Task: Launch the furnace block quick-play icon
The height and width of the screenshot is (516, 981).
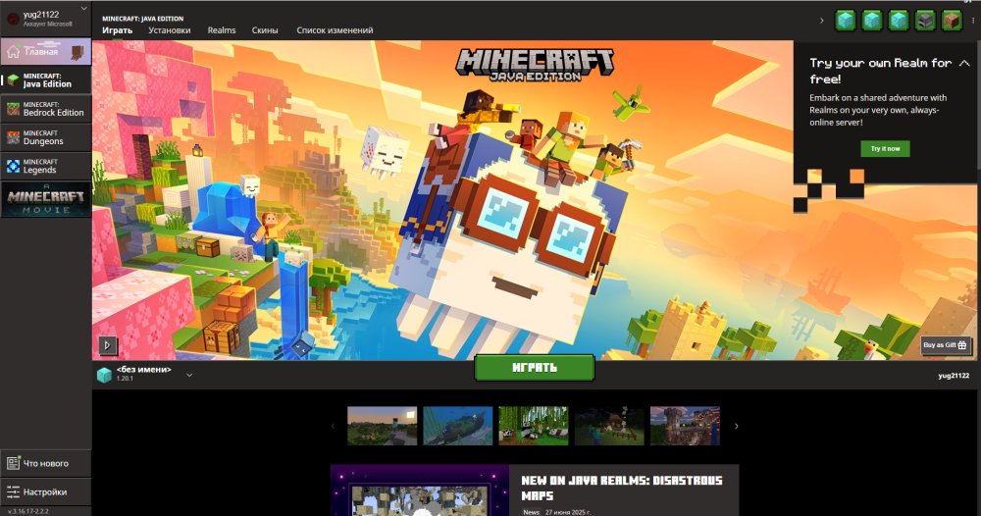Action: (925, 21)
